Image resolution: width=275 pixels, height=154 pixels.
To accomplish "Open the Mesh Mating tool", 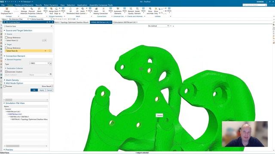I will tap(96, 11).
